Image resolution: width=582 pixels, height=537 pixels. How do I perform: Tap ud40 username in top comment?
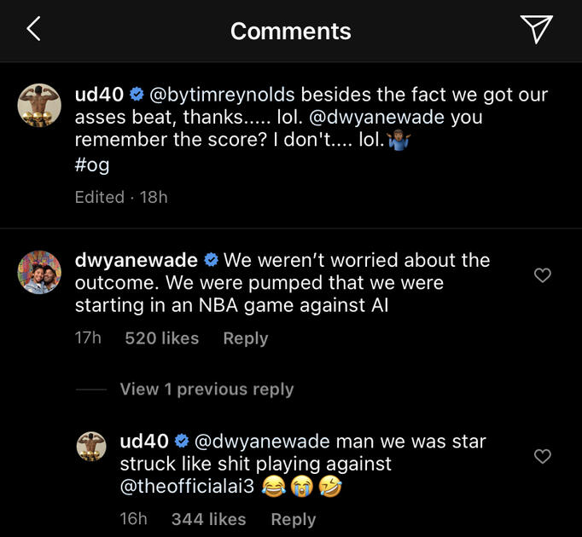98,95
